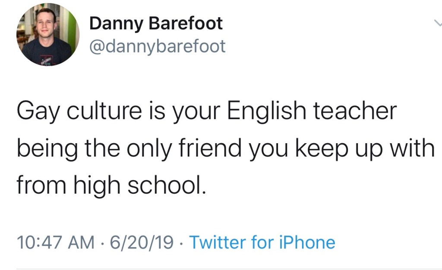Click the @dannybarefoot handle
442x270 pixels.
[x=157, y=46]
